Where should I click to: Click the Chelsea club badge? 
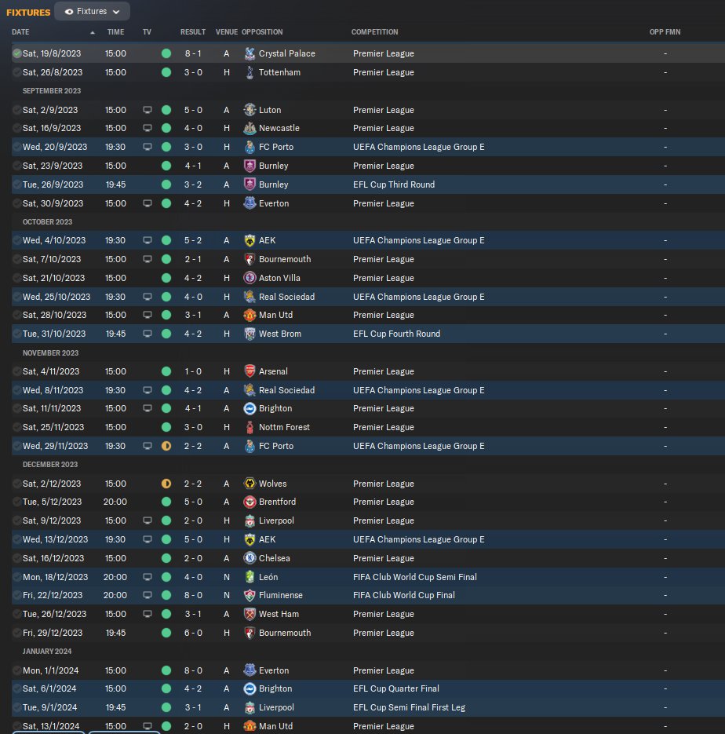tap(250, 558)
